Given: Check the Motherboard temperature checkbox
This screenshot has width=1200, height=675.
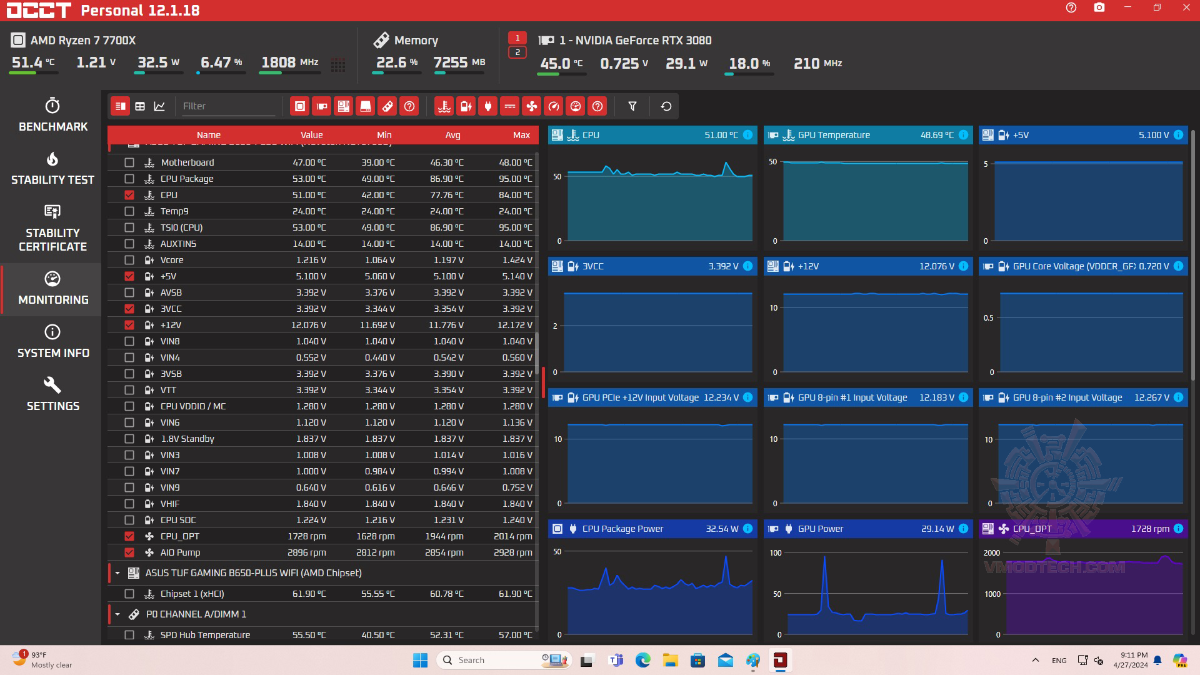Looking at the screenshot, I should [129, 162].
